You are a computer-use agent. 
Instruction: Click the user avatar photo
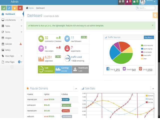[x=143, y=2]
